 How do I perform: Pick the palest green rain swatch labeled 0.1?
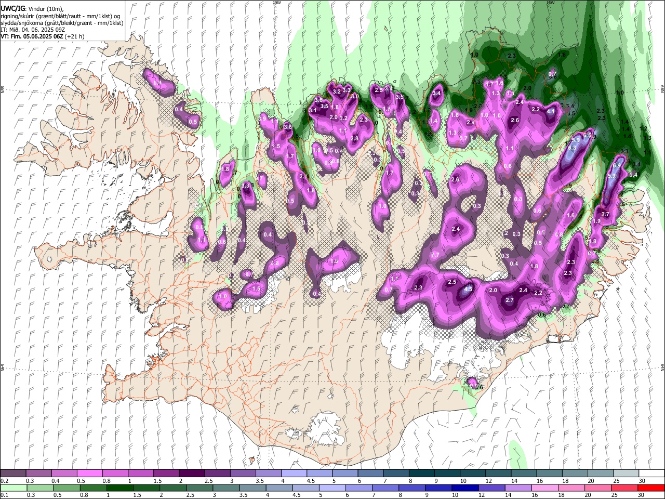pos(14,488)
